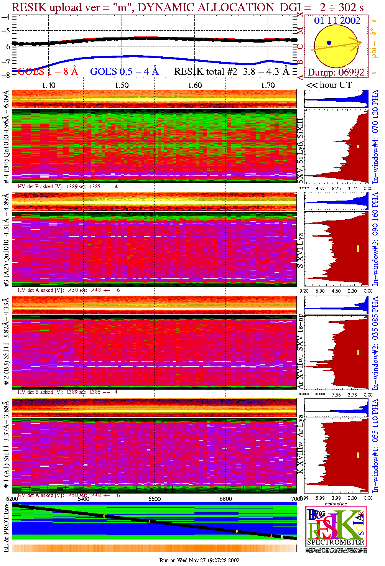Screen dimensions: 385x566
Task: Open the channel #2 red spectrogram
Action: pyautogui.click(x=155, y=352)
